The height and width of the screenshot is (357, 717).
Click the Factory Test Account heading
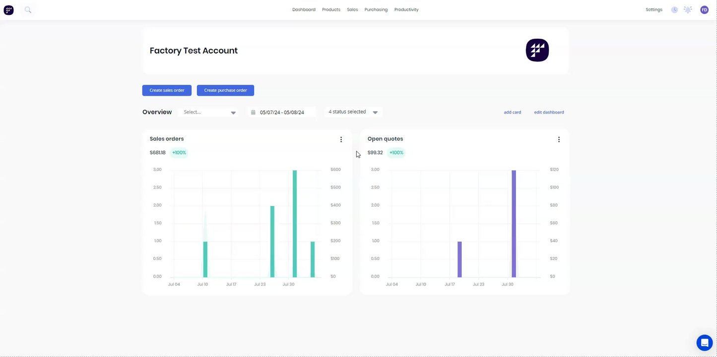194,51
